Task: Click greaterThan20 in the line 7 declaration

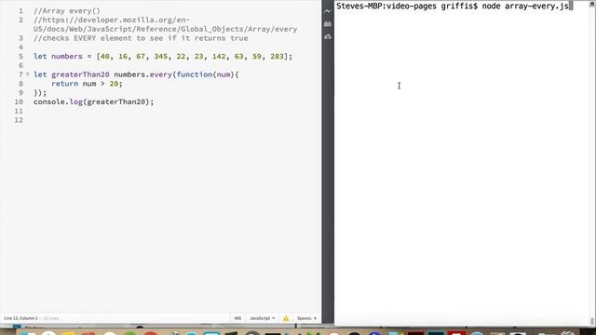Action: [80, 74]
